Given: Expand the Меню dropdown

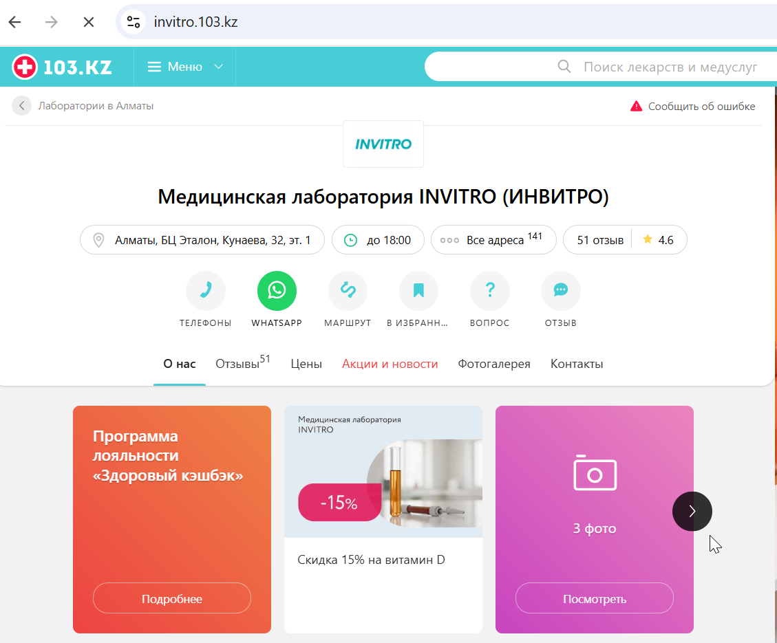Looking at the screenshot, I should [185, 67].
